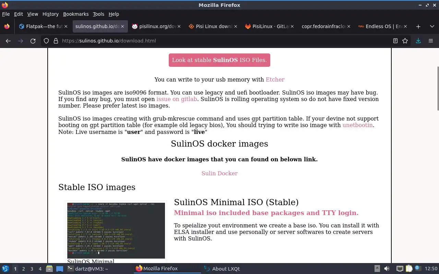This screenshot has width=439, height=274.
Task: Open the LXQt application menu launcher
Action: point(5,269)
